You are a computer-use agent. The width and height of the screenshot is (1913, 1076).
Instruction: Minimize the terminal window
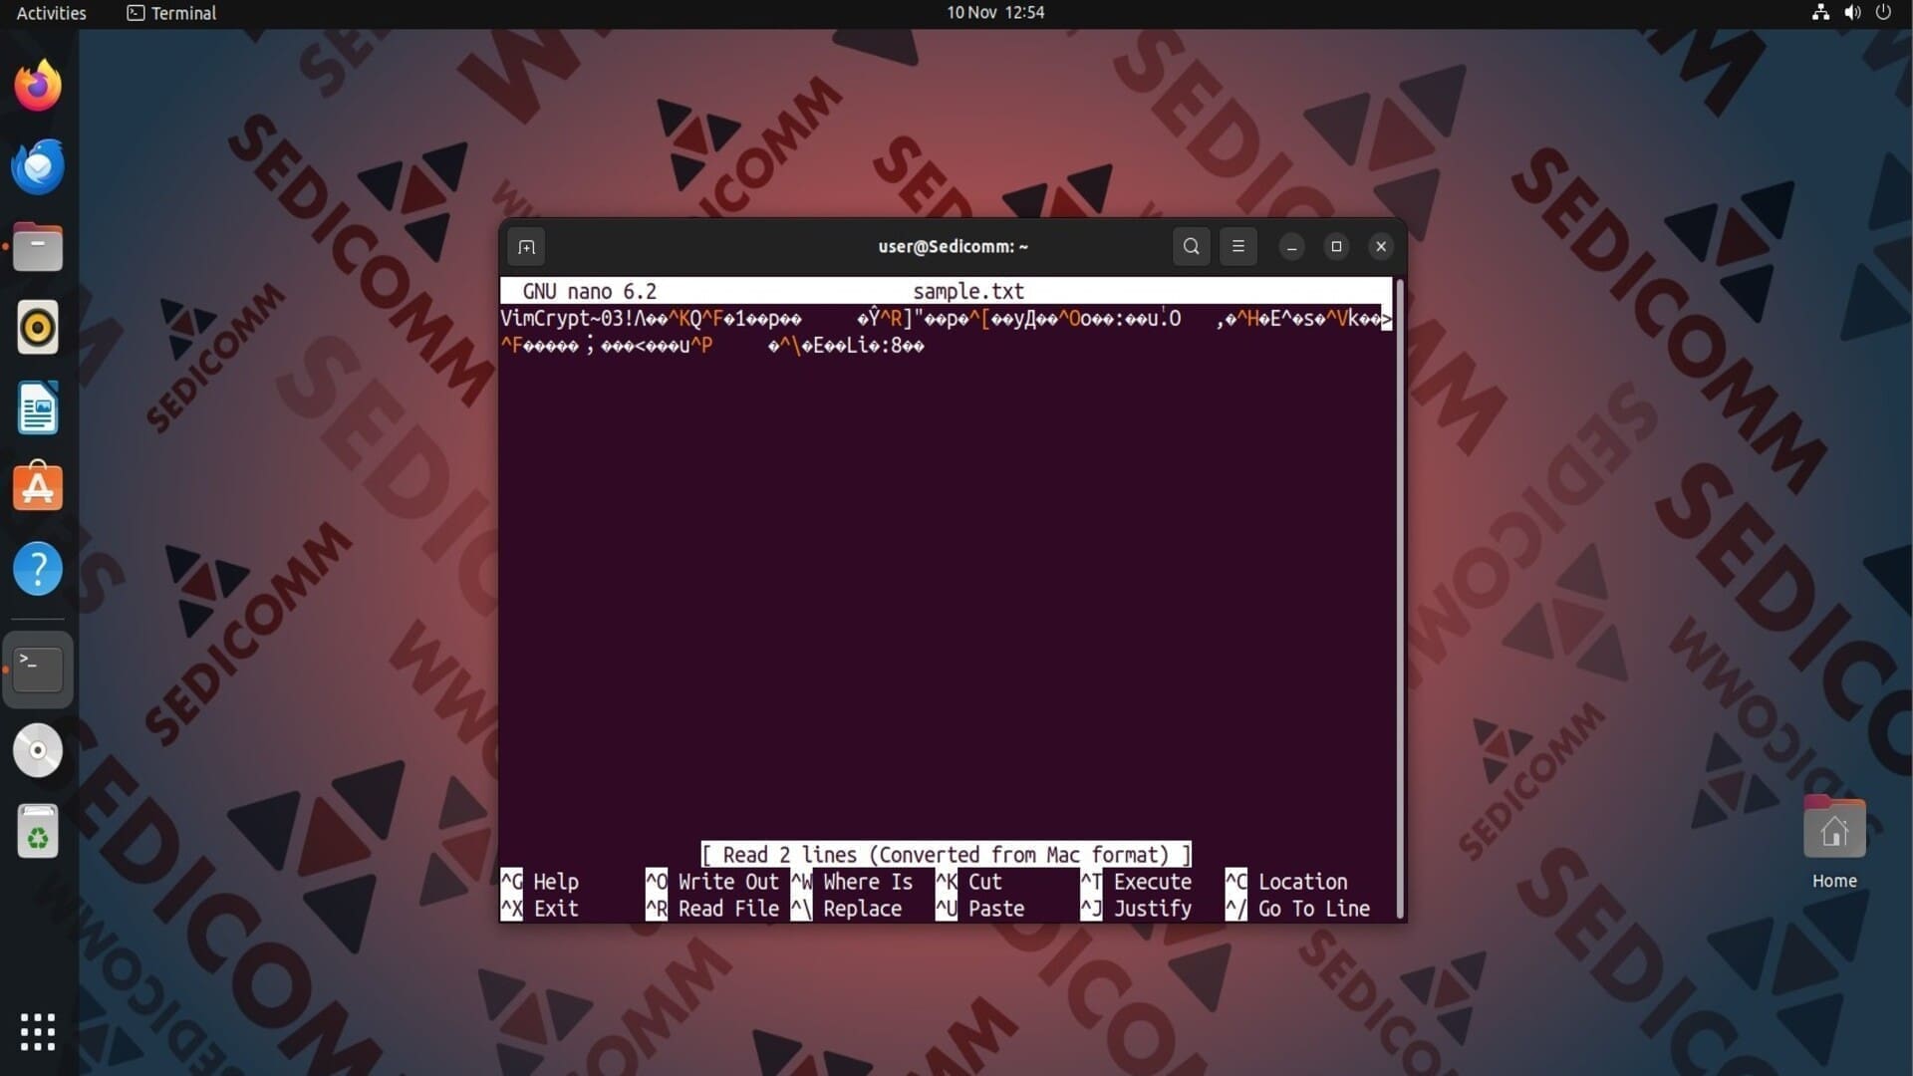coord(1291,246)
